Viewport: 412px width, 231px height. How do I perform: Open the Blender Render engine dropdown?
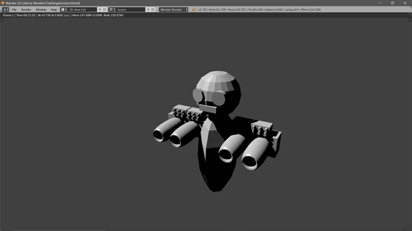[x=173, y=10]
